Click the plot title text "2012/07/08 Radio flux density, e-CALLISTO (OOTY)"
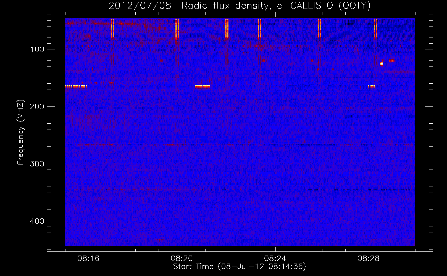The height and width of the screenshot is (276, 447). [240, 6]
